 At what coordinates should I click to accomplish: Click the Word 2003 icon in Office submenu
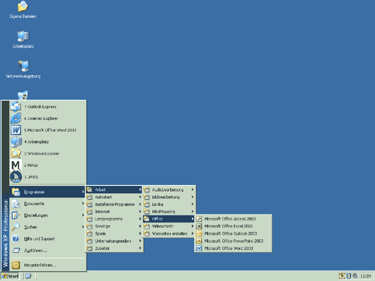point(199,249)
